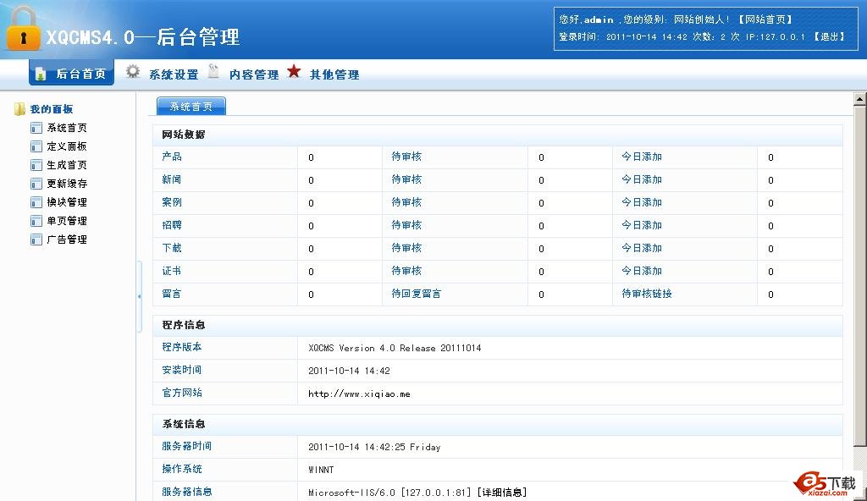Click 待审核 in the 案例 row

click(x=406, y=202)
